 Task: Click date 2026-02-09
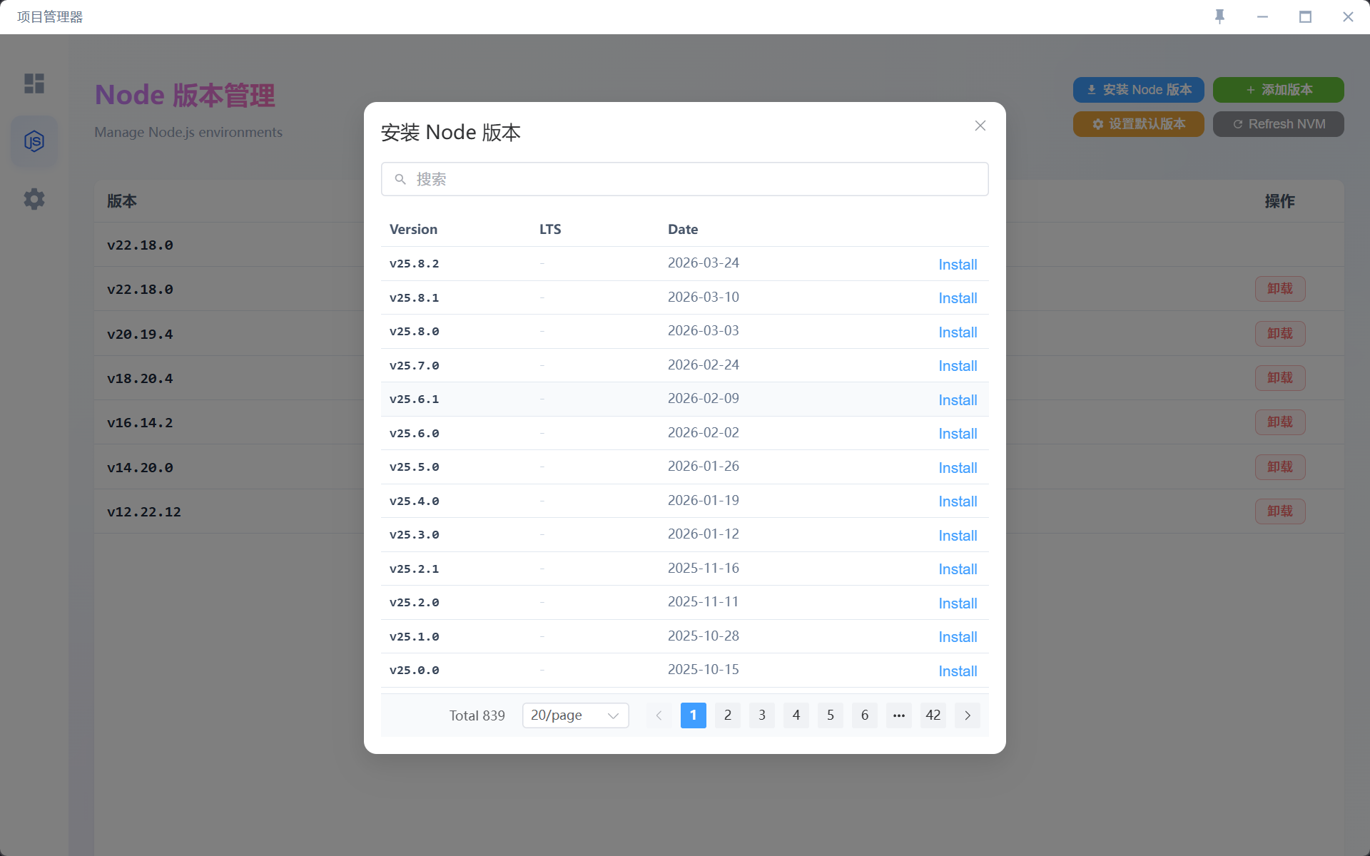click(x=704, y=399)
